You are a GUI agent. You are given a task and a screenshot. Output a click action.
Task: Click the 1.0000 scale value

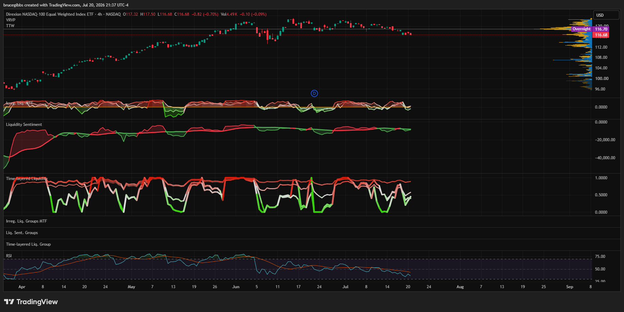(601, 178)
